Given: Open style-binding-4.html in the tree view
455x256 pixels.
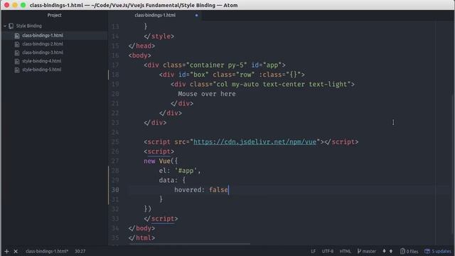Looking at the screenshot, I should coord(42,61).
